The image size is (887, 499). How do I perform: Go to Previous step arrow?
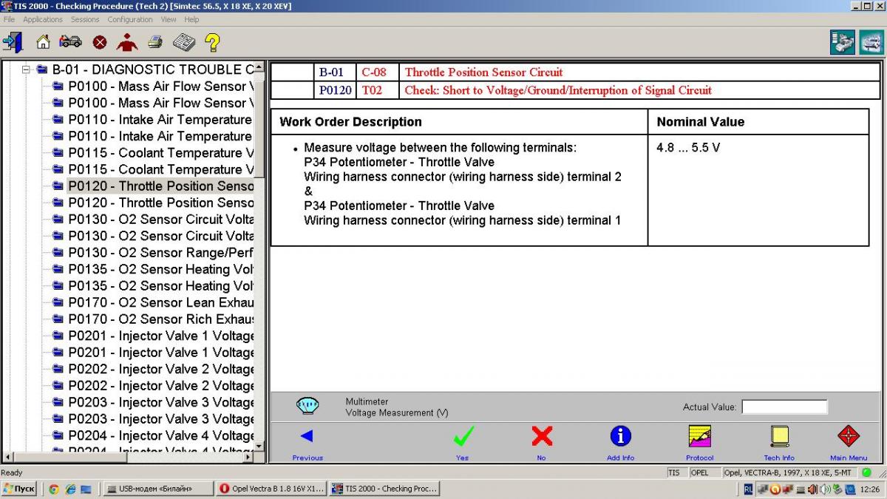[x=307, y=437]
